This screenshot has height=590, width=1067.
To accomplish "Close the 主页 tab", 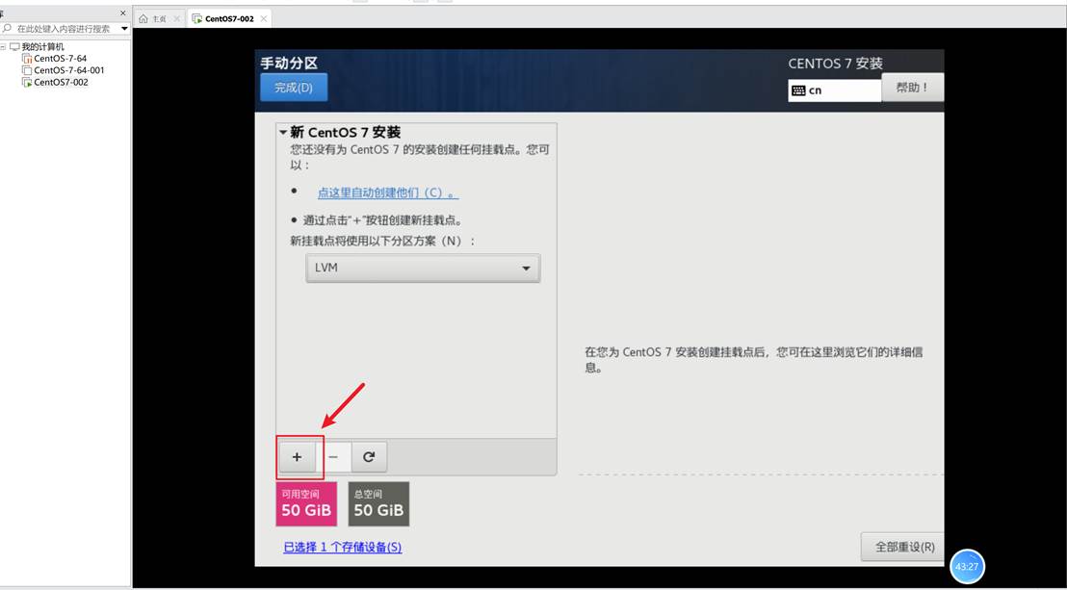I will click(177, 19).
